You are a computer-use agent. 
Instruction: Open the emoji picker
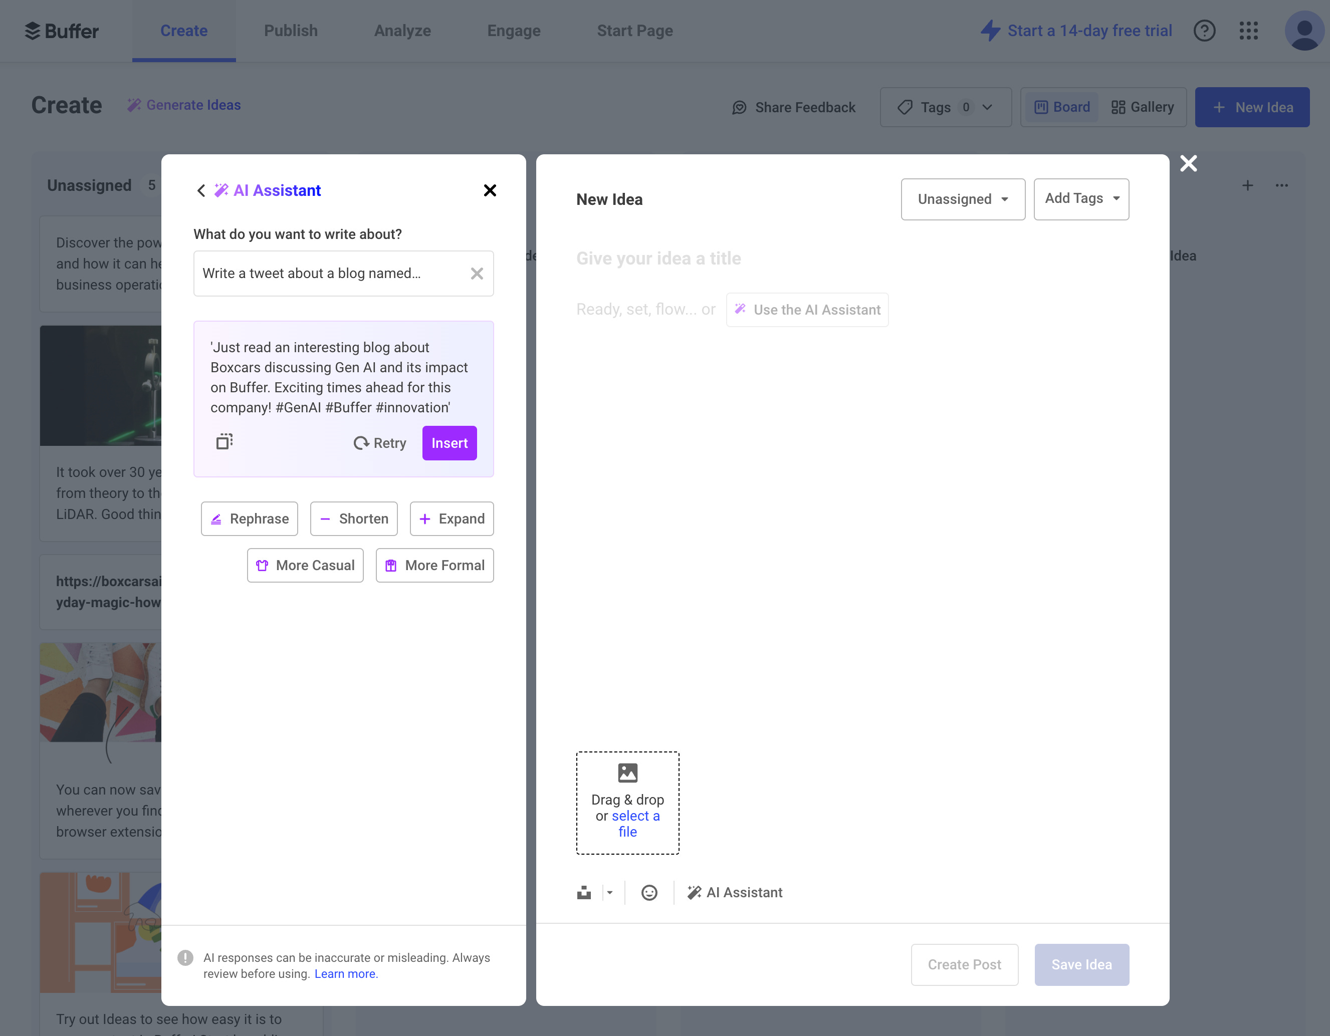pos(649,892)
